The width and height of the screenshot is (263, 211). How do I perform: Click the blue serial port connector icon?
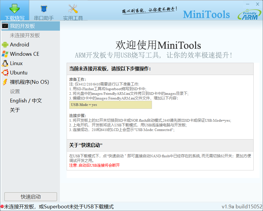(x=44, y=9)
